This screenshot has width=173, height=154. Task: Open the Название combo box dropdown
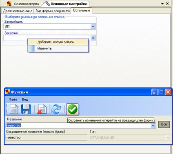point(153,126)
